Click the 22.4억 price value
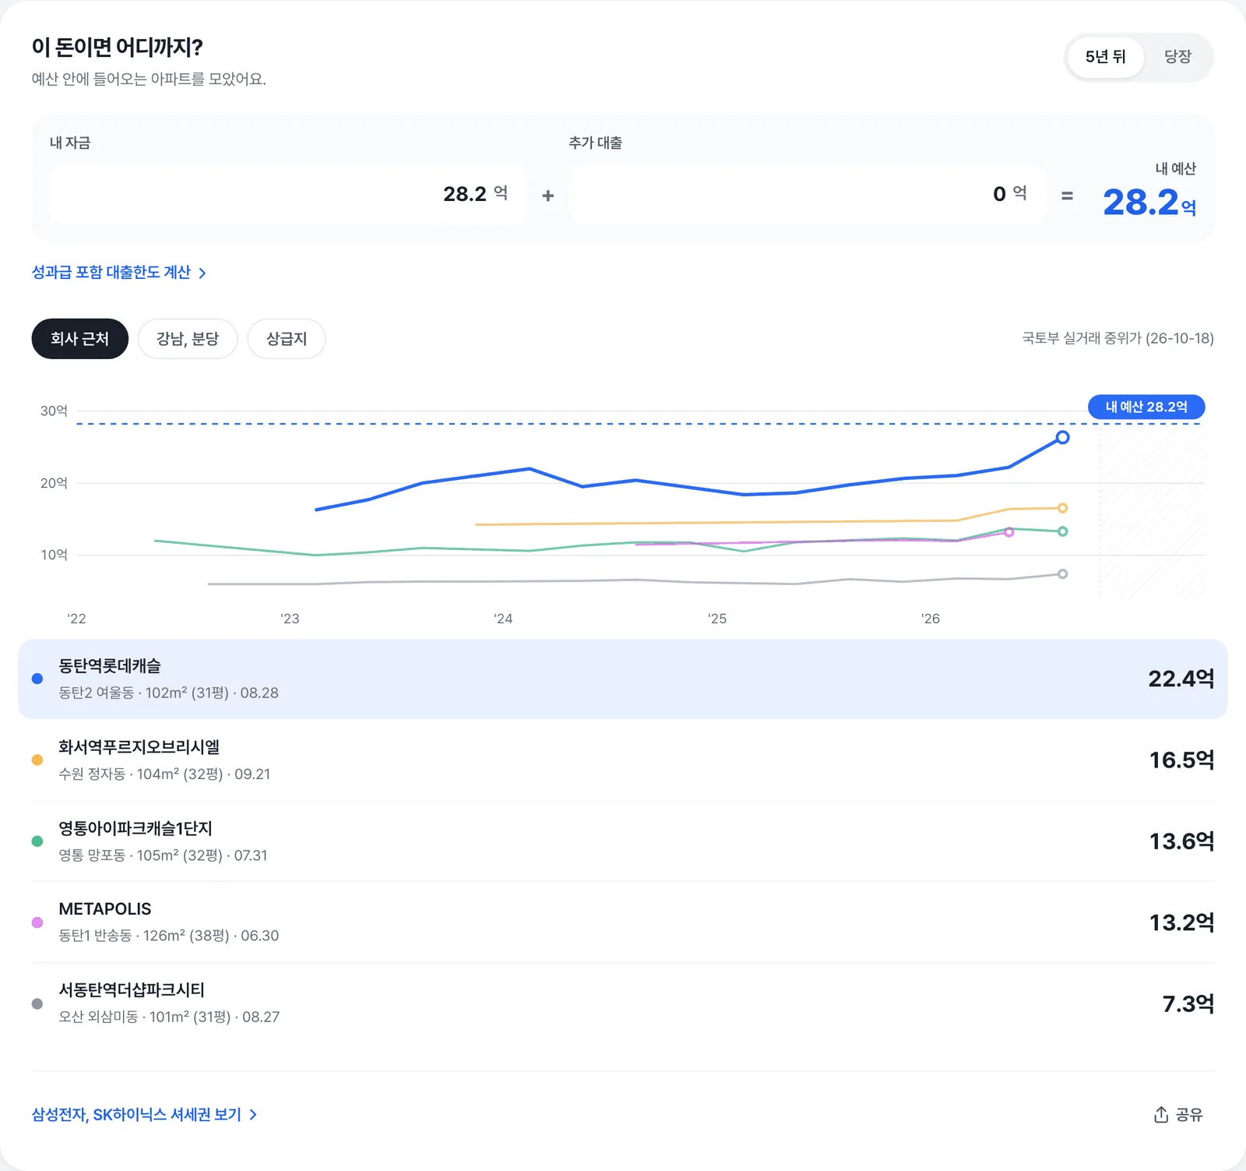Screen dimensions: 1246x1171 pos(1181,679)
